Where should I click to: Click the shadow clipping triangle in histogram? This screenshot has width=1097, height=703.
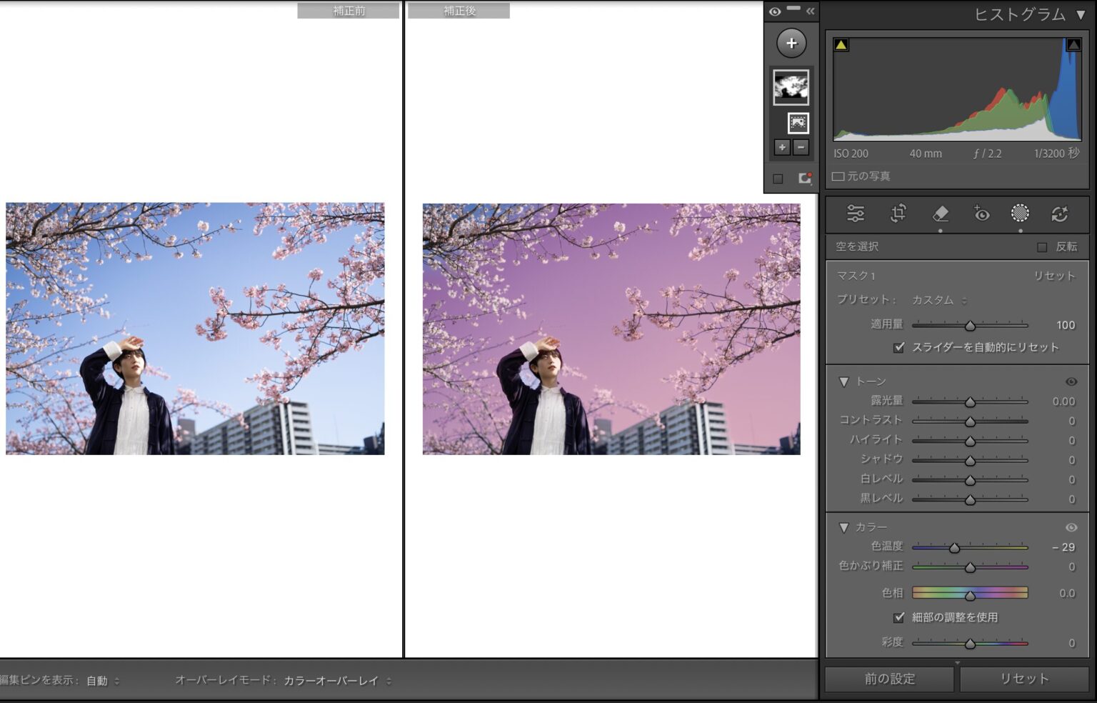point(841,45)
